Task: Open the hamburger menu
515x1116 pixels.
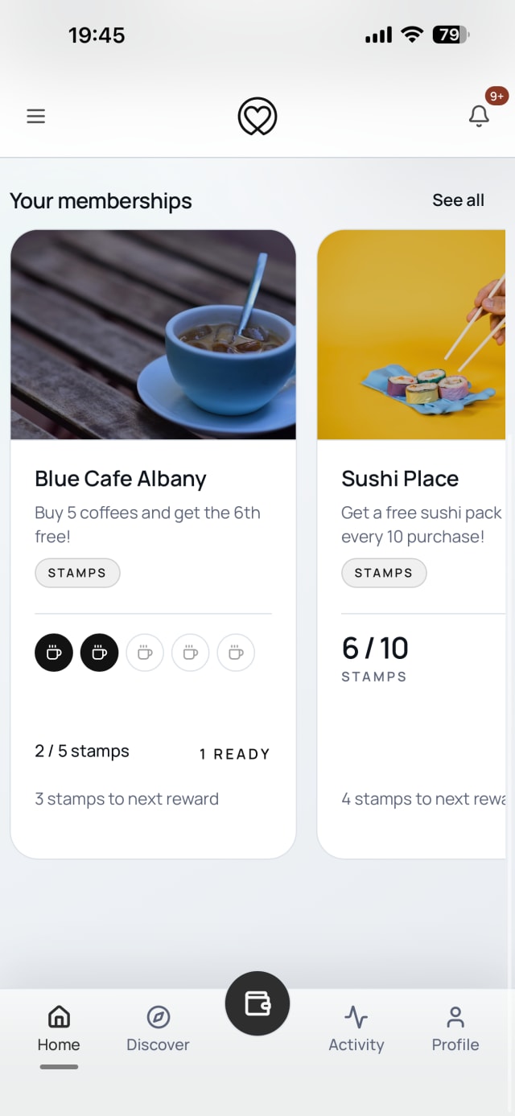Action: click(x=35, y=116)
